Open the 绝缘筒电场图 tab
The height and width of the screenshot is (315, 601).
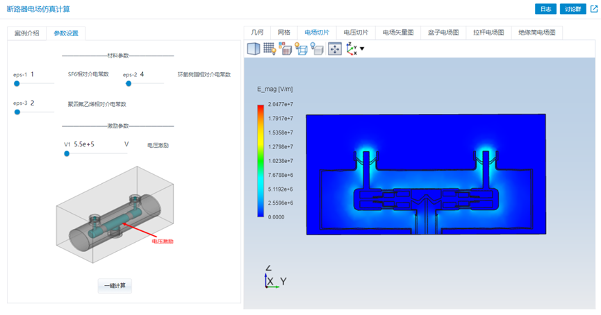pyautogui.click(x=536, y=33)
